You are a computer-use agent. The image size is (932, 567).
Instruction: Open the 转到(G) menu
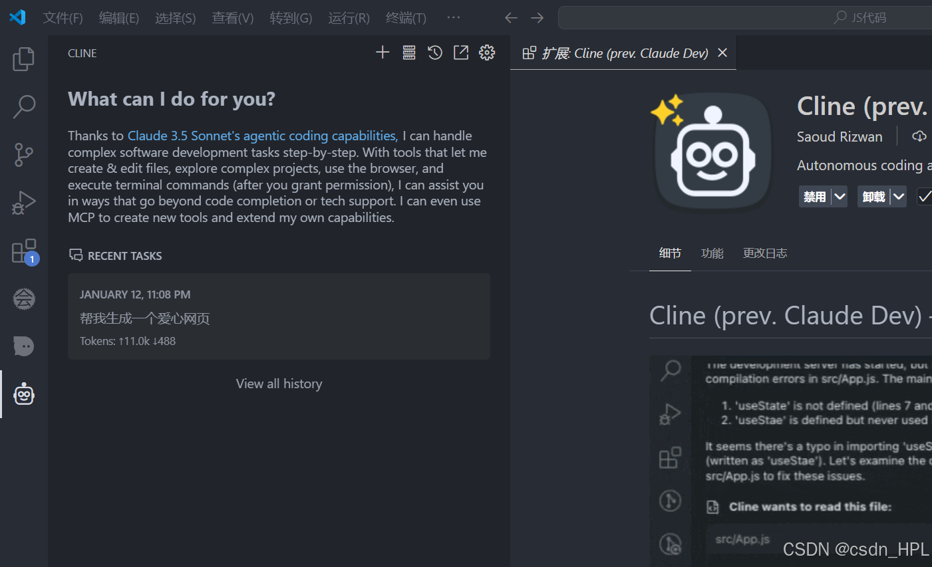coord(291,18)
